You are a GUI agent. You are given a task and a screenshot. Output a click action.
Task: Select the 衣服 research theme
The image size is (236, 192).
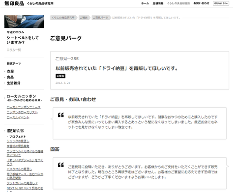[10, 72]
